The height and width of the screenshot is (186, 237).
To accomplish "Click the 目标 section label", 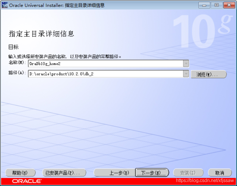I will (13, 47).
